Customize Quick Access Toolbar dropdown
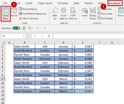This screenshot has width=124, height=104. (45, 28)
